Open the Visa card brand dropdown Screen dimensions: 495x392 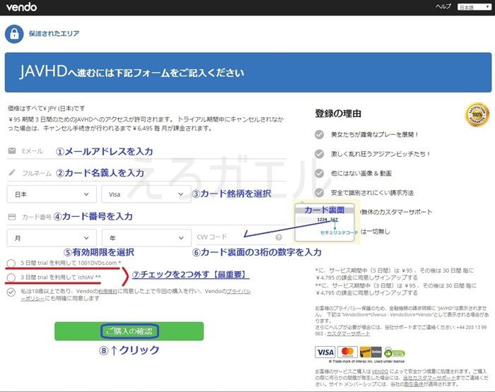click(x=146, y=194)
